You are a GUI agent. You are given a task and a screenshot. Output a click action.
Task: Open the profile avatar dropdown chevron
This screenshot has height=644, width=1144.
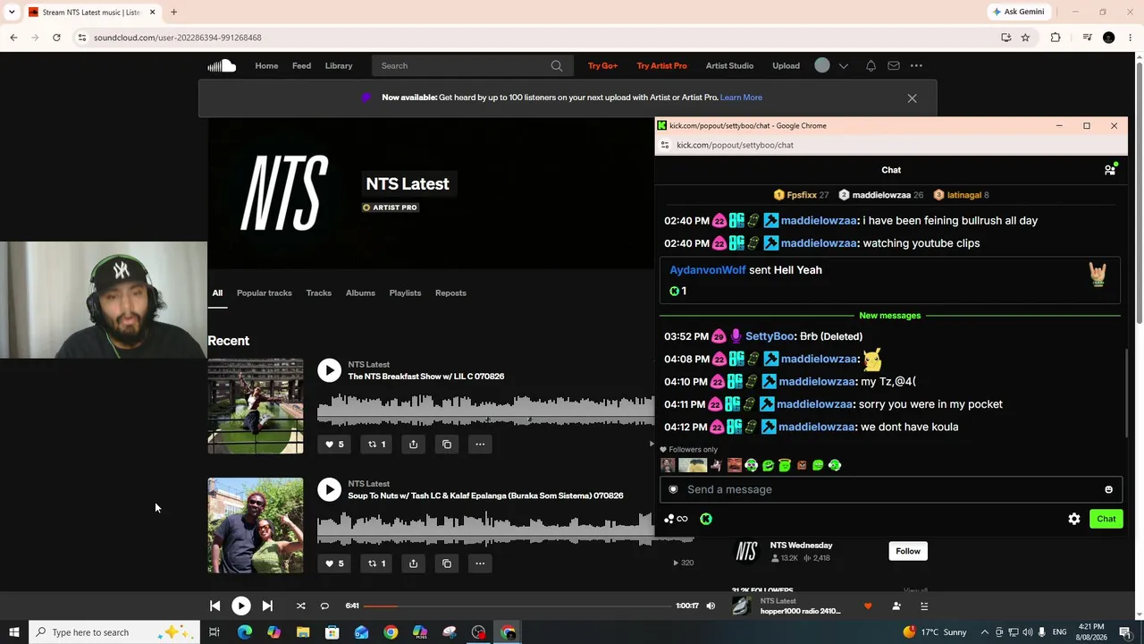click(x=843, y=65)
